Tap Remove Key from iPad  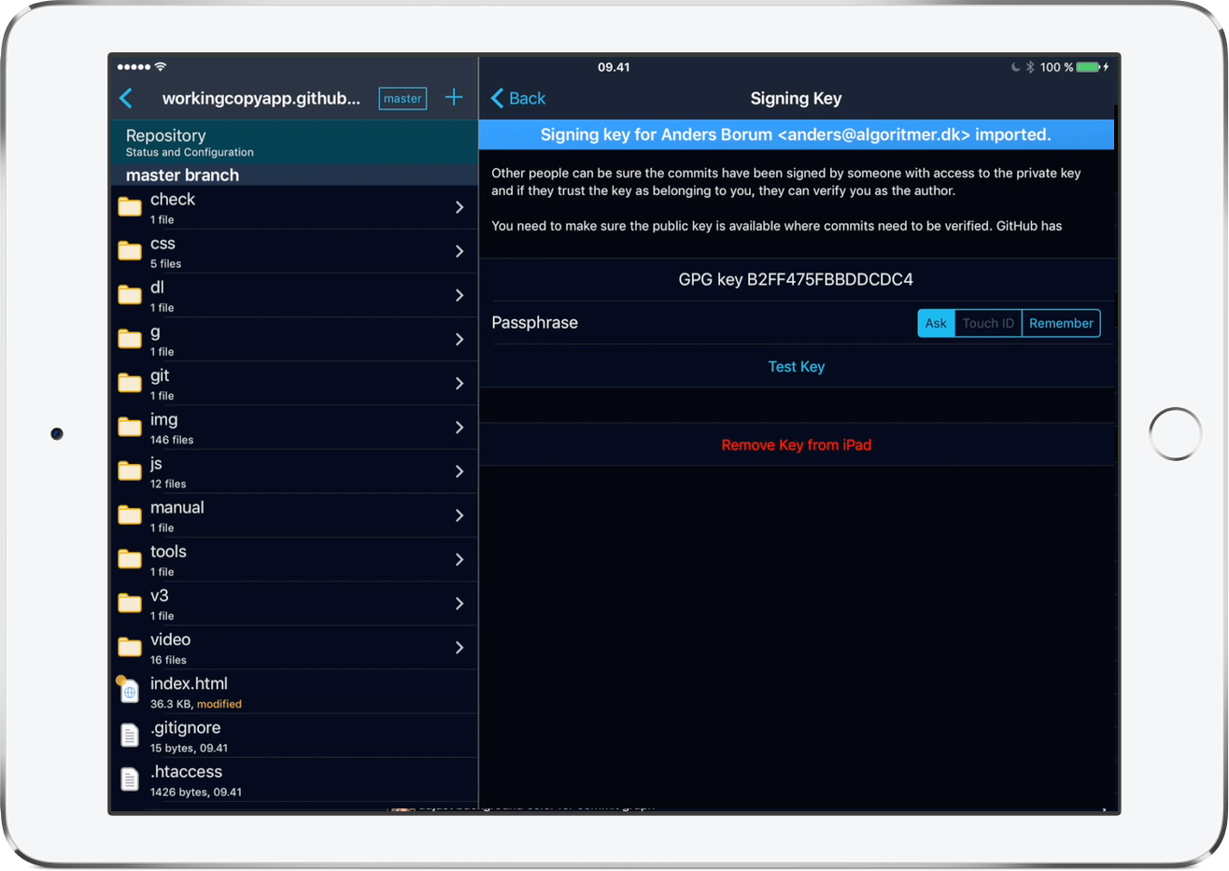796,445
